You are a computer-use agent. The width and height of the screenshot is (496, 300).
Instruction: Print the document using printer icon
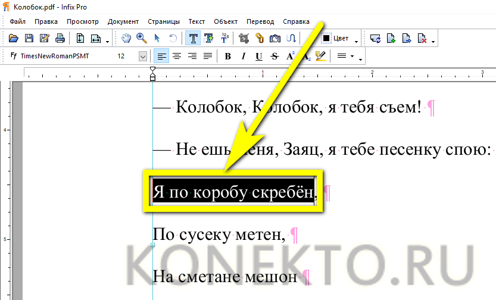[x=60, y=39]
